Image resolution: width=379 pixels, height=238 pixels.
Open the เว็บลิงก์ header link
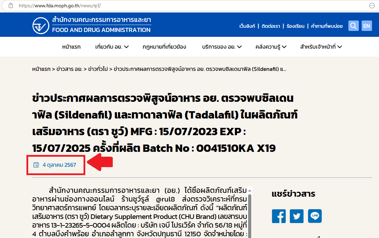pyautogui.click(x=247, y=26)
